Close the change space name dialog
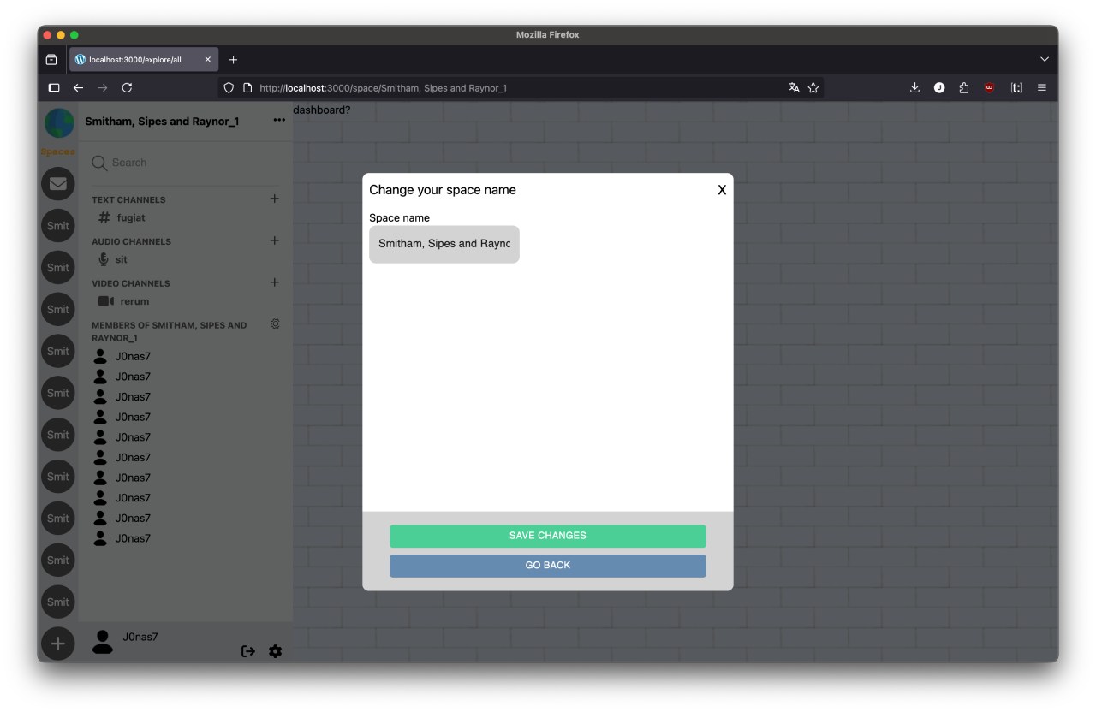This screenshot has height=712, width=1096. (722, 190)
